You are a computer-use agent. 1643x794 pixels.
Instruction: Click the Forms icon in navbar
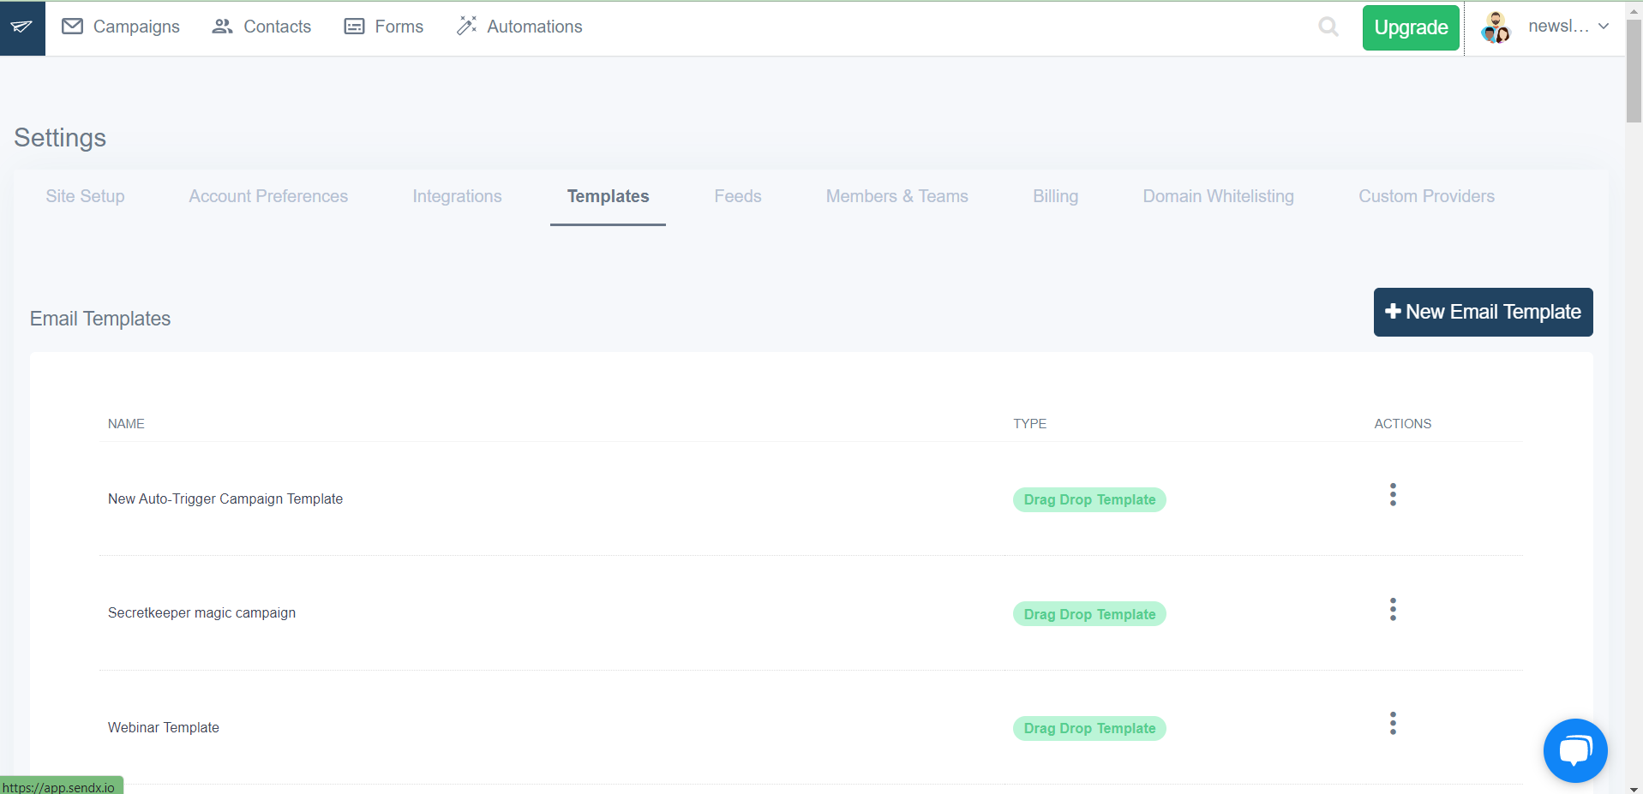coord(354,27)
